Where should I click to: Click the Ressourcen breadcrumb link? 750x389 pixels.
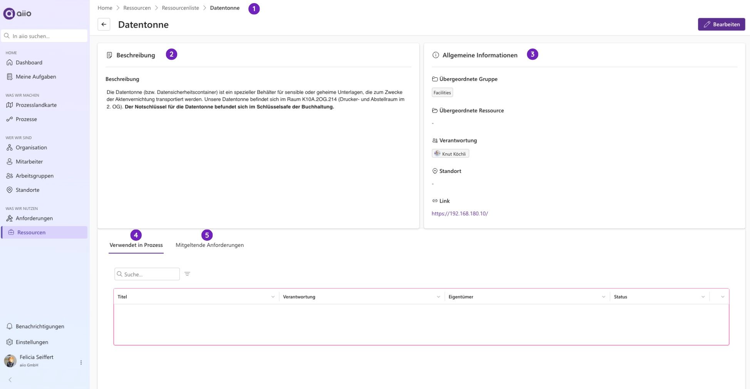[137, 8]
